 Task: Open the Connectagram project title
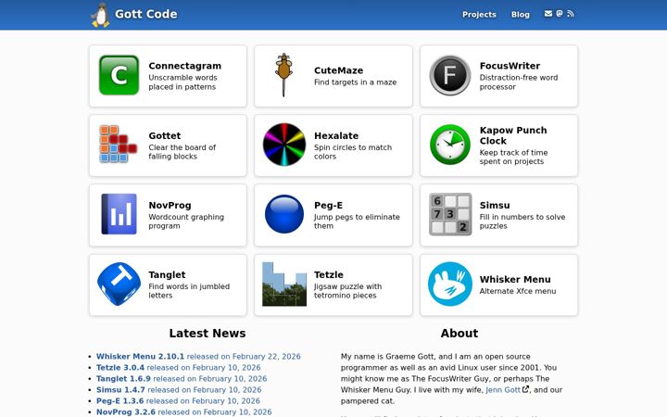(184, 66)
